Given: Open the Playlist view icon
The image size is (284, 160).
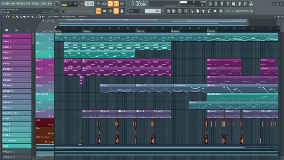Looking at the screenshot, I should click(x=168, y=11).
